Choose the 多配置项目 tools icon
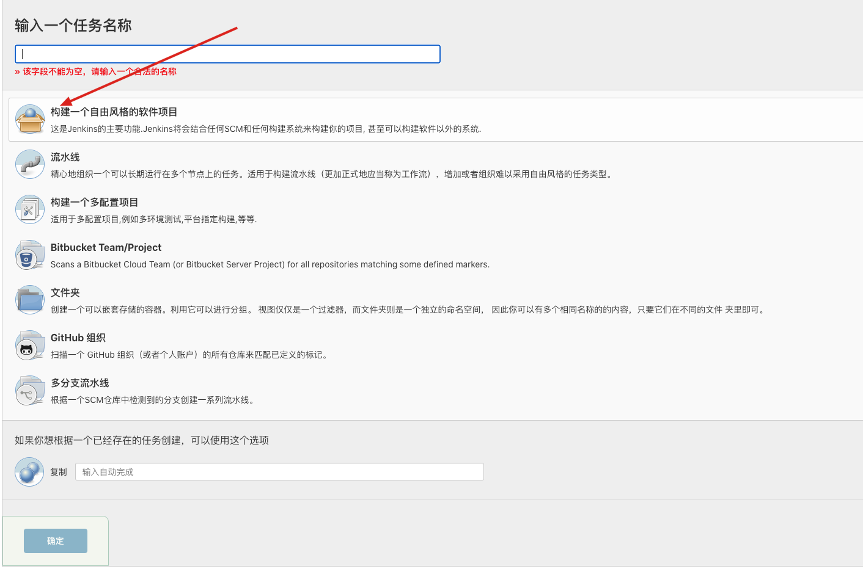 pos(30,210)
